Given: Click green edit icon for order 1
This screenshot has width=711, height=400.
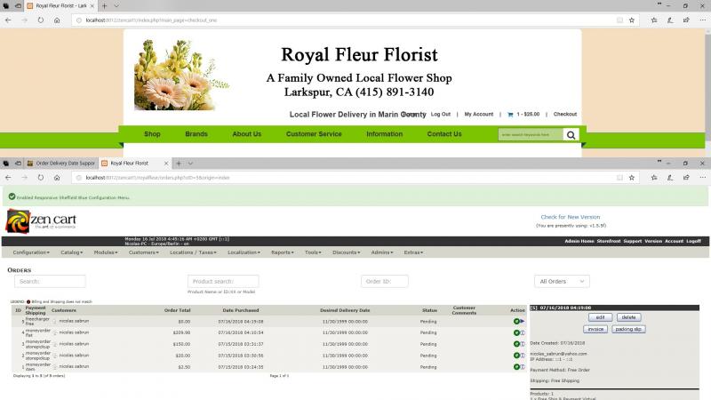Looking at the screenshot, I should coord(516,366).
